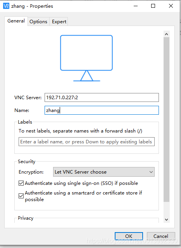Maximize the Properties window
This screenshot has height=248, width=181.
153,6
